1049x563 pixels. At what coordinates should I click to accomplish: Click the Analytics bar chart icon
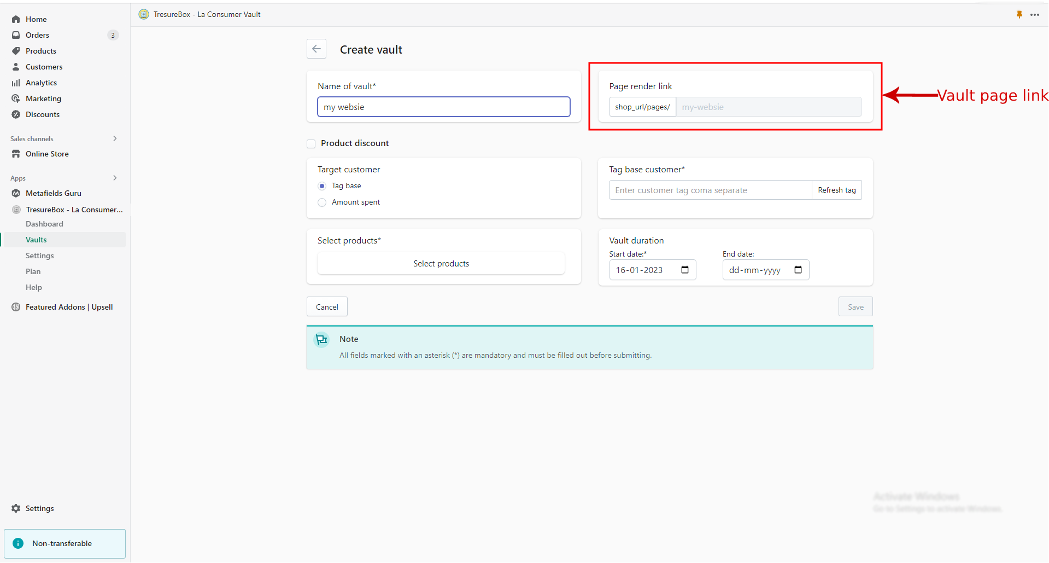(x=16, y=83)
